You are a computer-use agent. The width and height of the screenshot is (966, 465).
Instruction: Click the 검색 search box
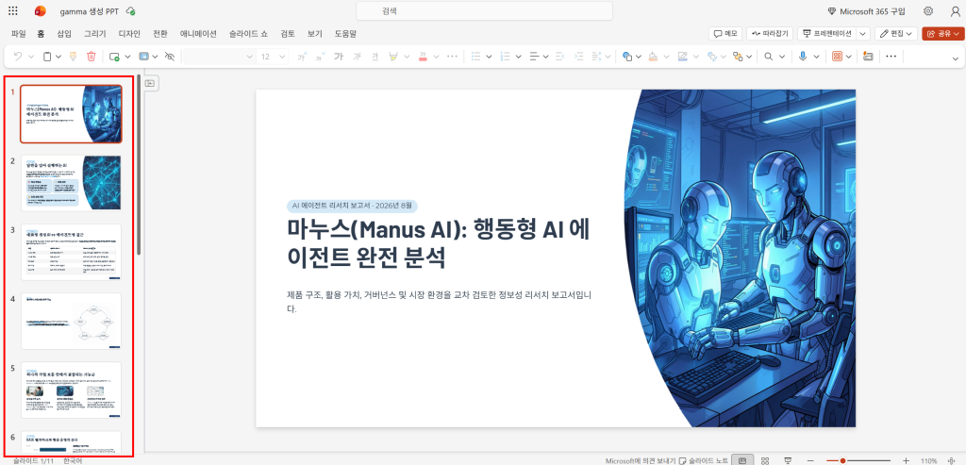point(484,11)
